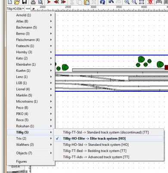
Task: Click the single red arrow toolbar icon
Action: click(49, 2)
